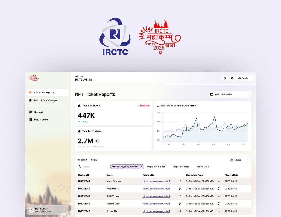
Task: Click the Total Public Views bar-chart icon
Action: pyautogui.click(x=79, y=131)
